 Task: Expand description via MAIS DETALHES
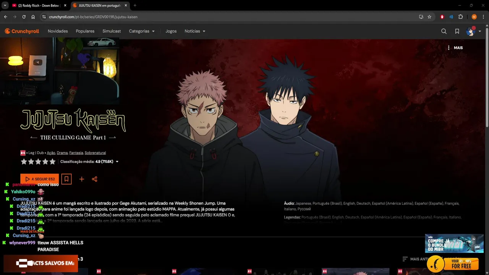pos(32,231)
